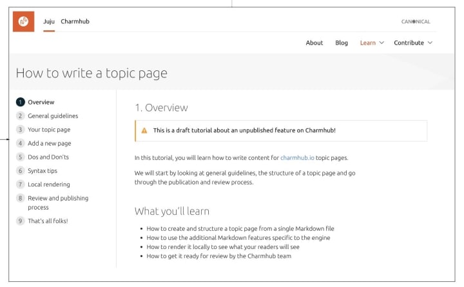The height and width of the screenshot is (287, 464).
Task: Open the About menu item
Action: (314, 43)
